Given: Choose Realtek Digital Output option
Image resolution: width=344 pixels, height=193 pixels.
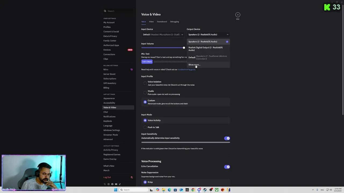Looking at the screenshot, I should point(208,49).
